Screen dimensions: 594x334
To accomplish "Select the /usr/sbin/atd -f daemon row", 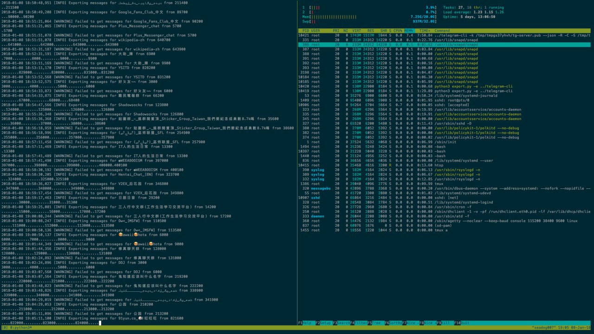I will [x=445, y=216].
